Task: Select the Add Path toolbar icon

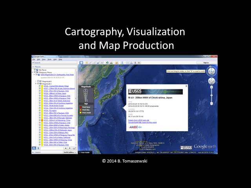Action: point(94,63)
